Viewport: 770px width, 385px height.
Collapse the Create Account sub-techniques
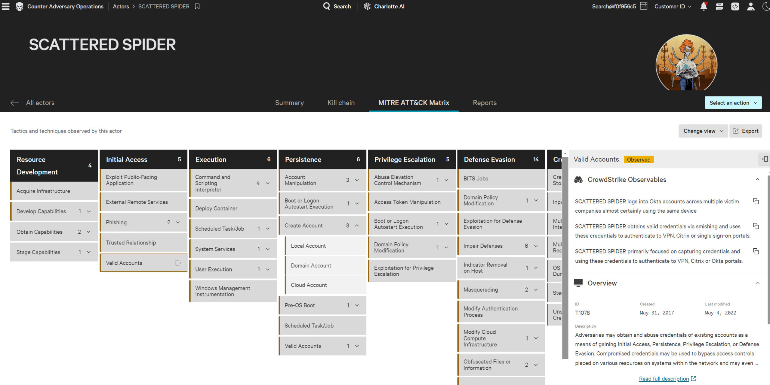(x=357, y=226)
